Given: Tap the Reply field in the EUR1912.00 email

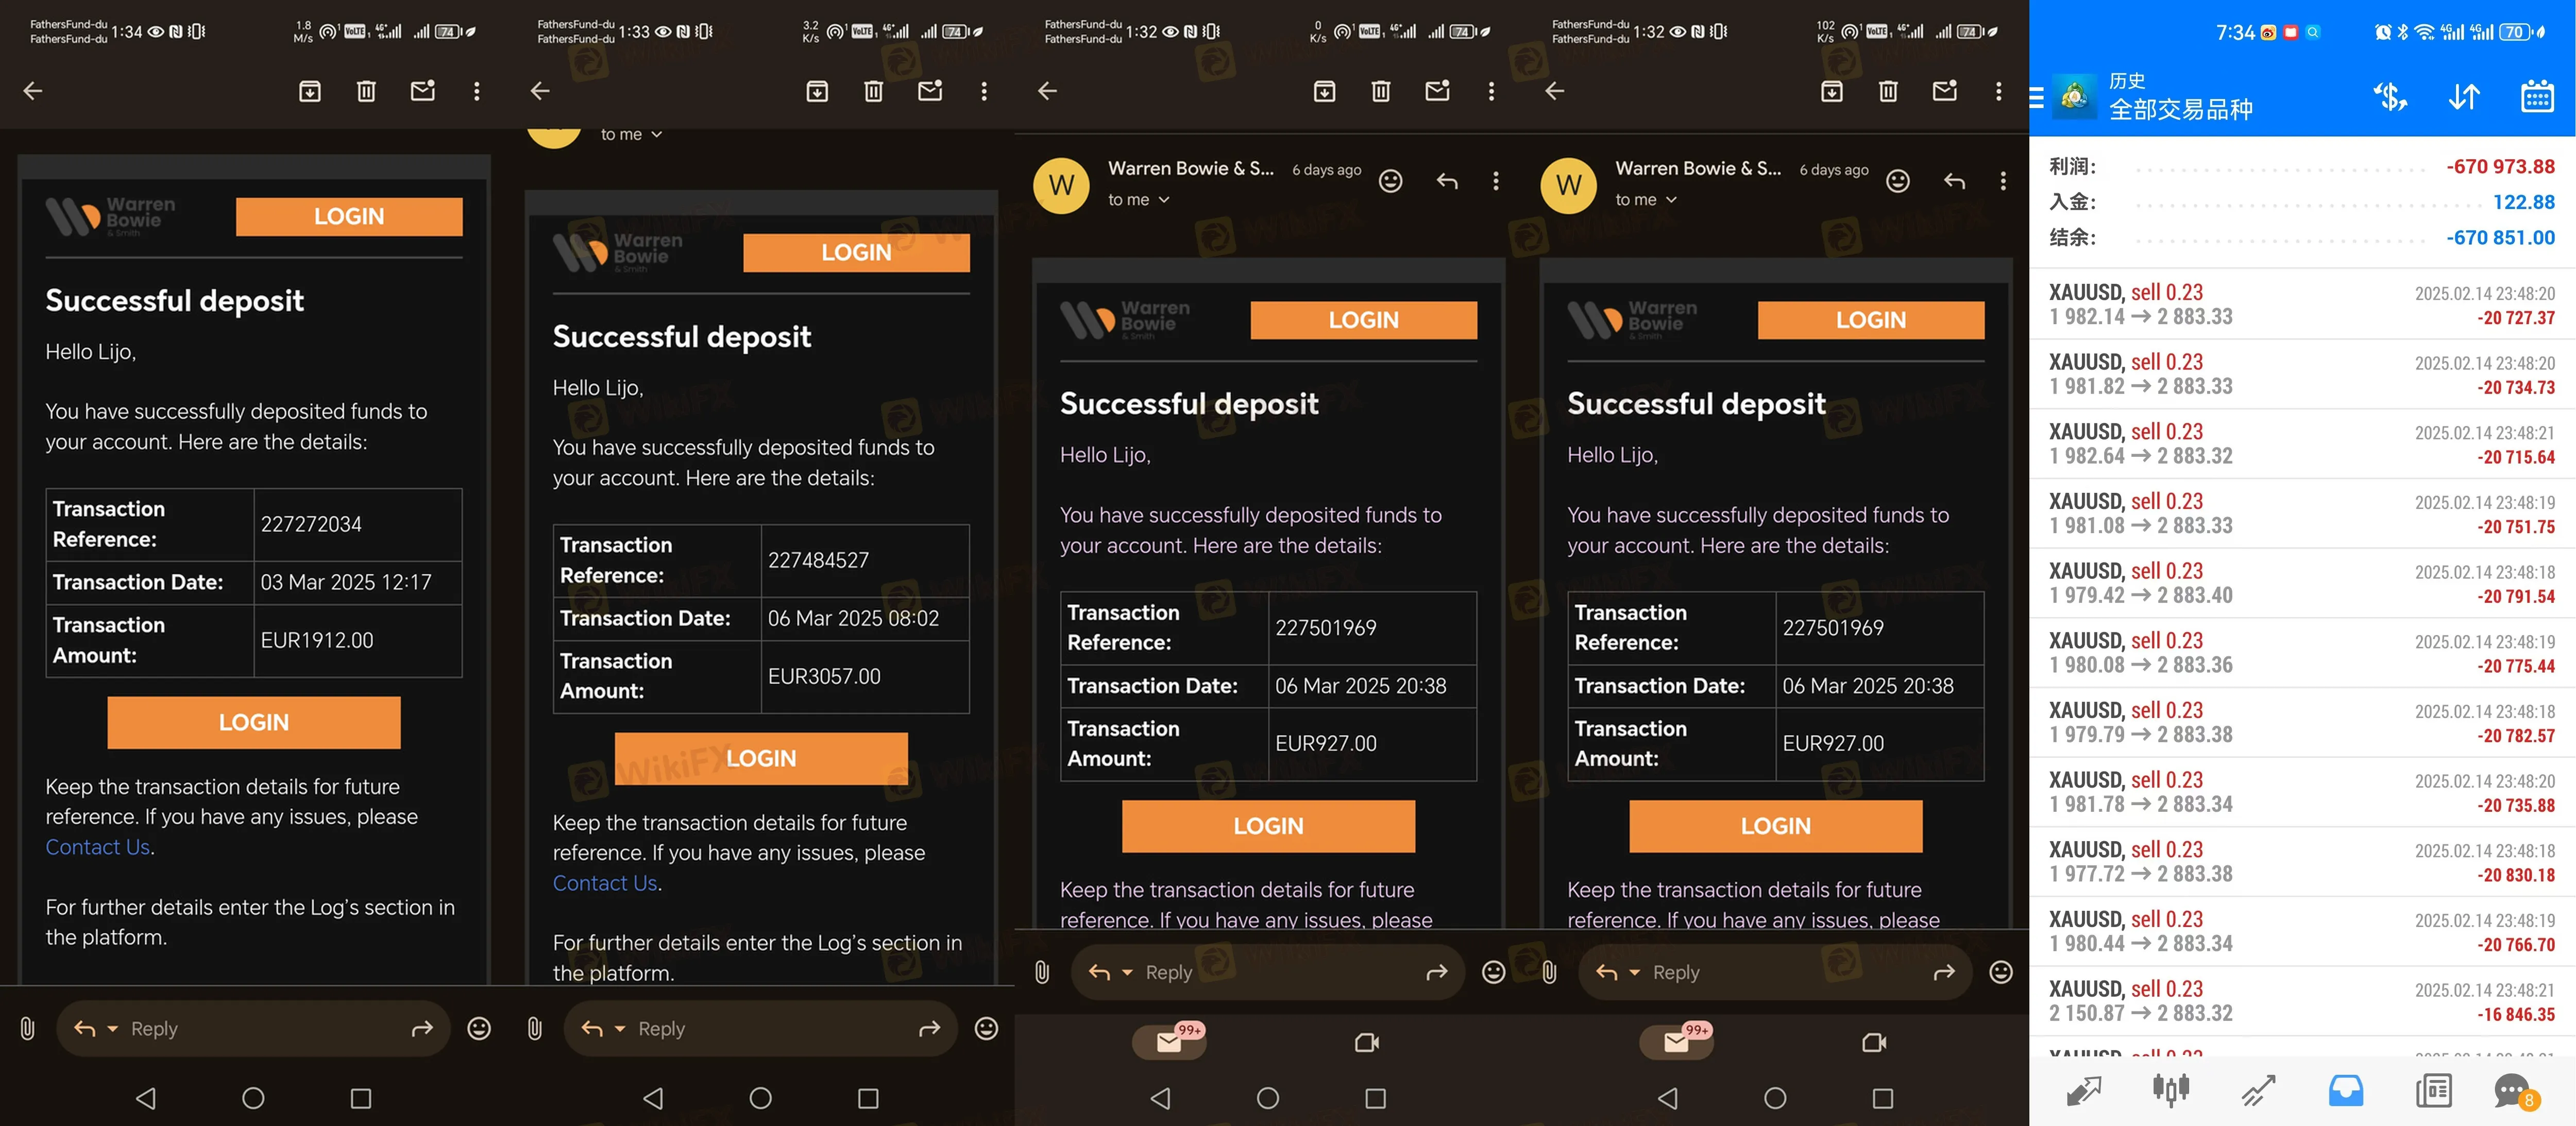Looking at the screenshot, I should click(x=255, y=1028).
